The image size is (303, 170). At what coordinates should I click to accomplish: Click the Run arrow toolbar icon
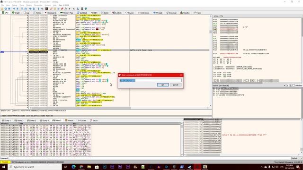point(14,8)
